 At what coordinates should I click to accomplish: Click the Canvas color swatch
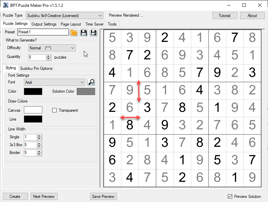click(33, 110)
